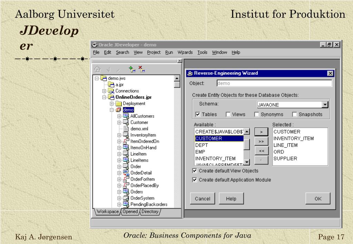This screenshot has height=244, width=353.
Task: Click the navigator tree scrollbar thumb
Action: [x=177, y=84]
